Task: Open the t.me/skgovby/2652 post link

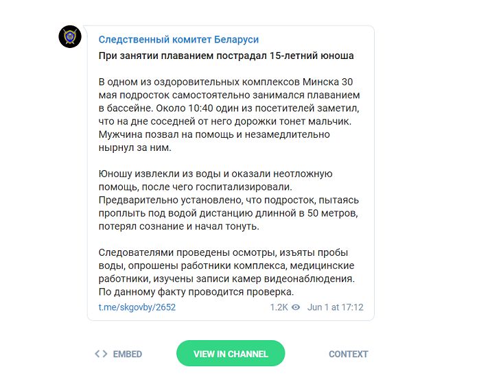Action: tap(137, 307)
